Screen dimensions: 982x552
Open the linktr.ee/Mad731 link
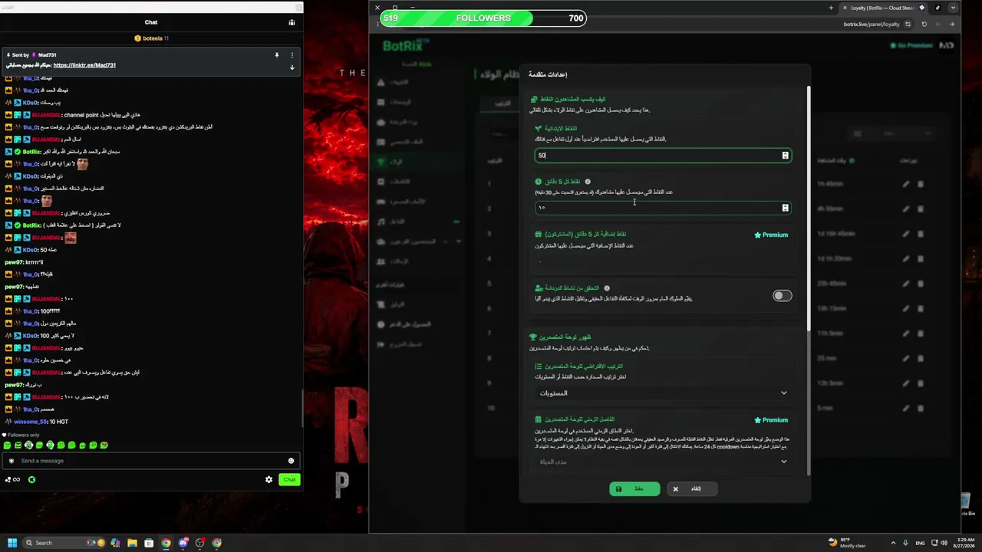[x=84, y=65]
